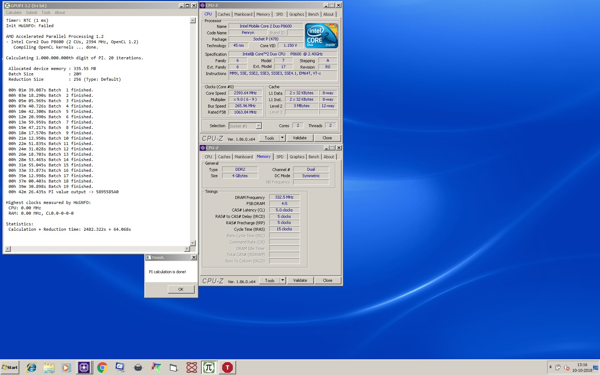Screen dimensions: 600x375
Task: Click the Intel Core 2 Duo logo
Action: (322, 35)
